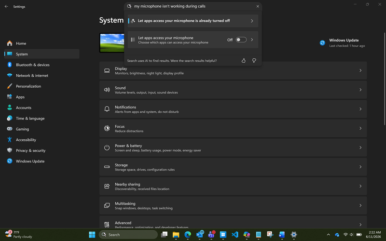
Task: Click the Multitasking icon
Action: pyautogui.click(x=107, y=205)
